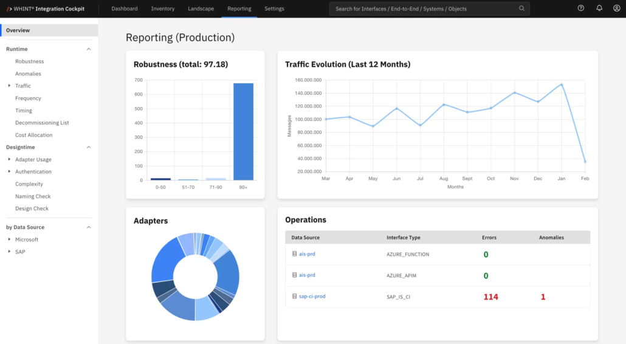Select the Reporting tab
626x344 pixels.
pos(239,9)
